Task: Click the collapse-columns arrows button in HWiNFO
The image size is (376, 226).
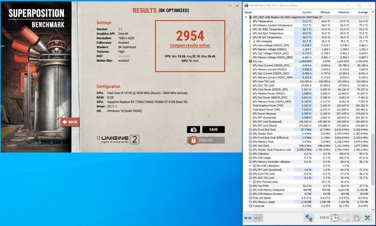Action: tap(258, 218)
